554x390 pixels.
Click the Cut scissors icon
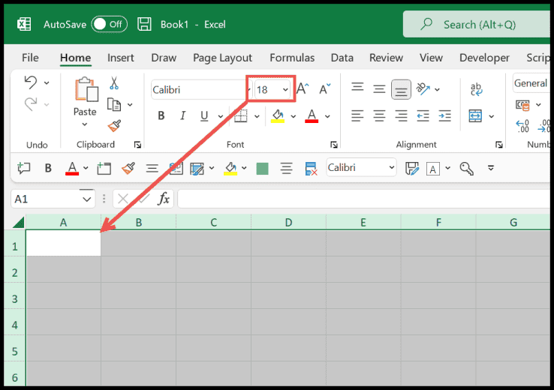114,82
